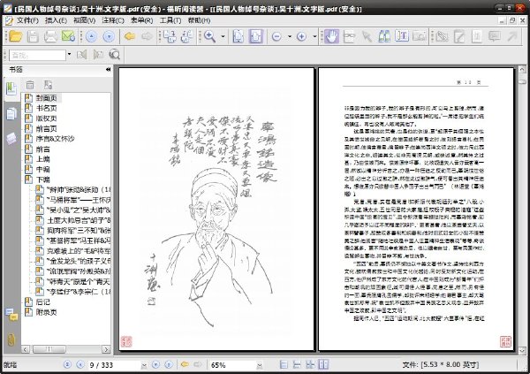530x374 pixels.
Task: Open the 65% zoom level dropdown
Action: (x=259, y=365)
